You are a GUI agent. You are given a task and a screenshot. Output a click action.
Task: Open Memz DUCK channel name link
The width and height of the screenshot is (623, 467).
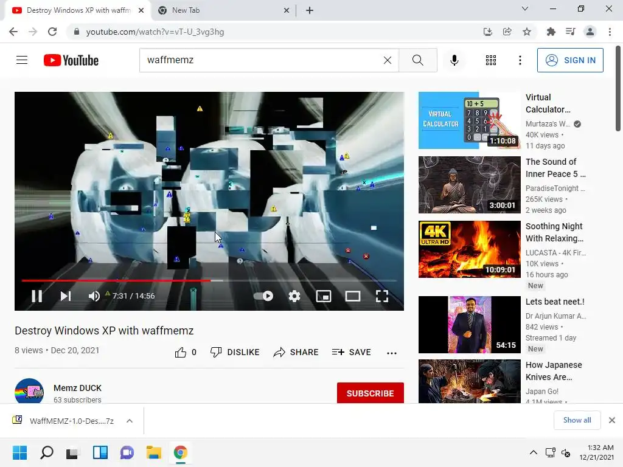coord(77,388)
